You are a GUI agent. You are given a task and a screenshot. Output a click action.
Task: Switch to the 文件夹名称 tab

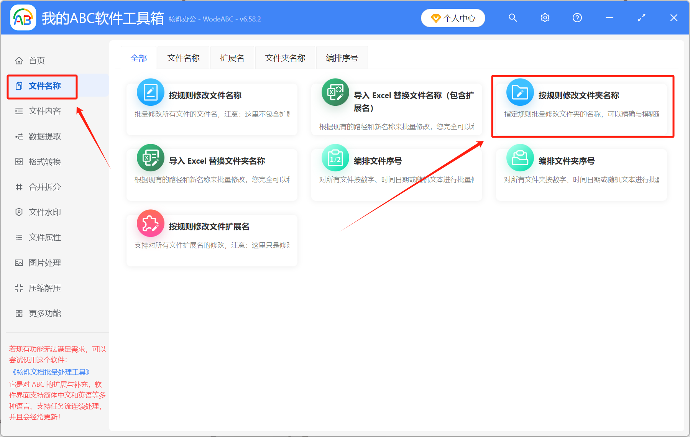click(x=285, y=58)
